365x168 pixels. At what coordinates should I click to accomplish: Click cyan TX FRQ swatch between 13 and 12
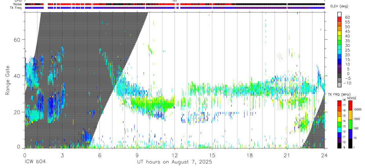click(339, 130)
